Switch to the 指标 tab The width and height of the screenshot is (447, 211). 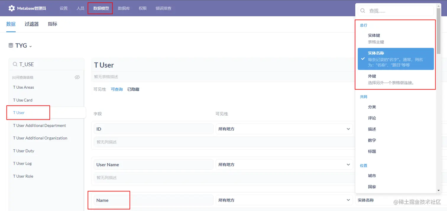point(53,24)
